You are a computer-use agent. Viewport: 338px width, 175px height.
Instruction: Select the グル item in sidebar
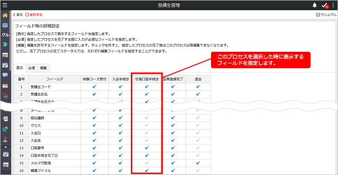click(x=5, y=35)
